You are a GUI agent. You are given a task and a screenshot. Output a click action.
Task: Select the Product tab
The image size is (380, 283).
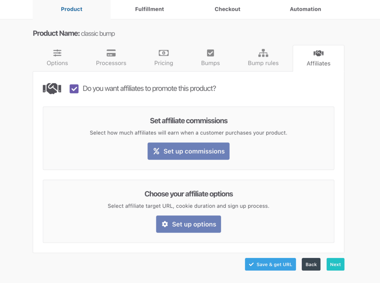pos(72,9)
